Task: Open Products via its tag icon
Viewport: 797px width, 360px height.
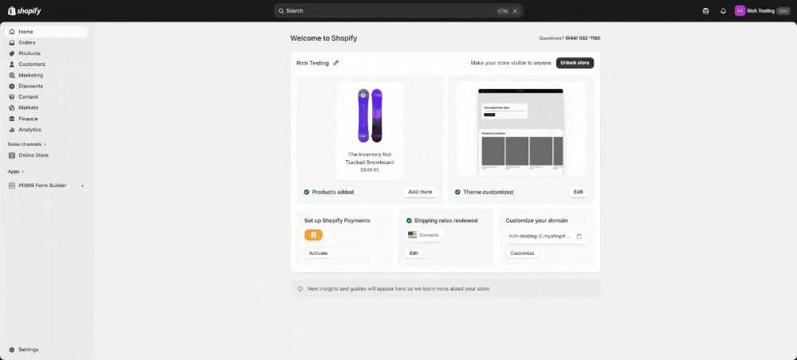Action: 12,53
